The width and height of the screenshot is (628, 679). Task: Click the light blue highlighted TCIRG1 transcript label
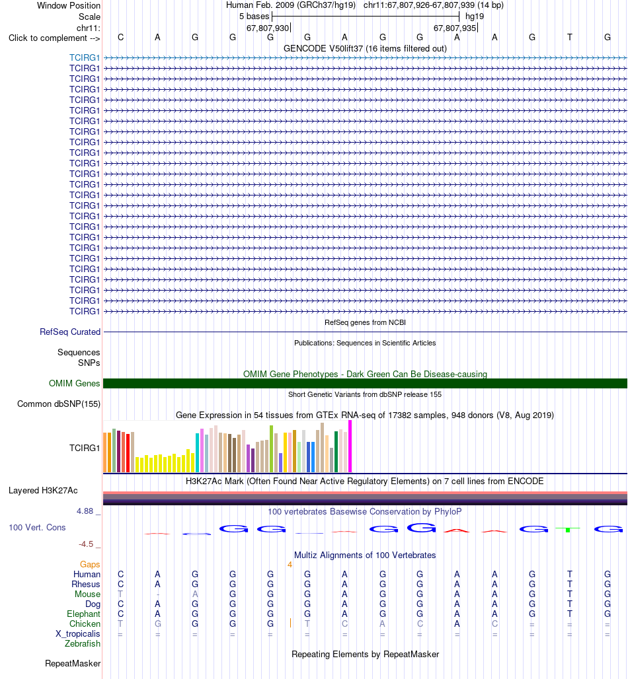point(85,57)
